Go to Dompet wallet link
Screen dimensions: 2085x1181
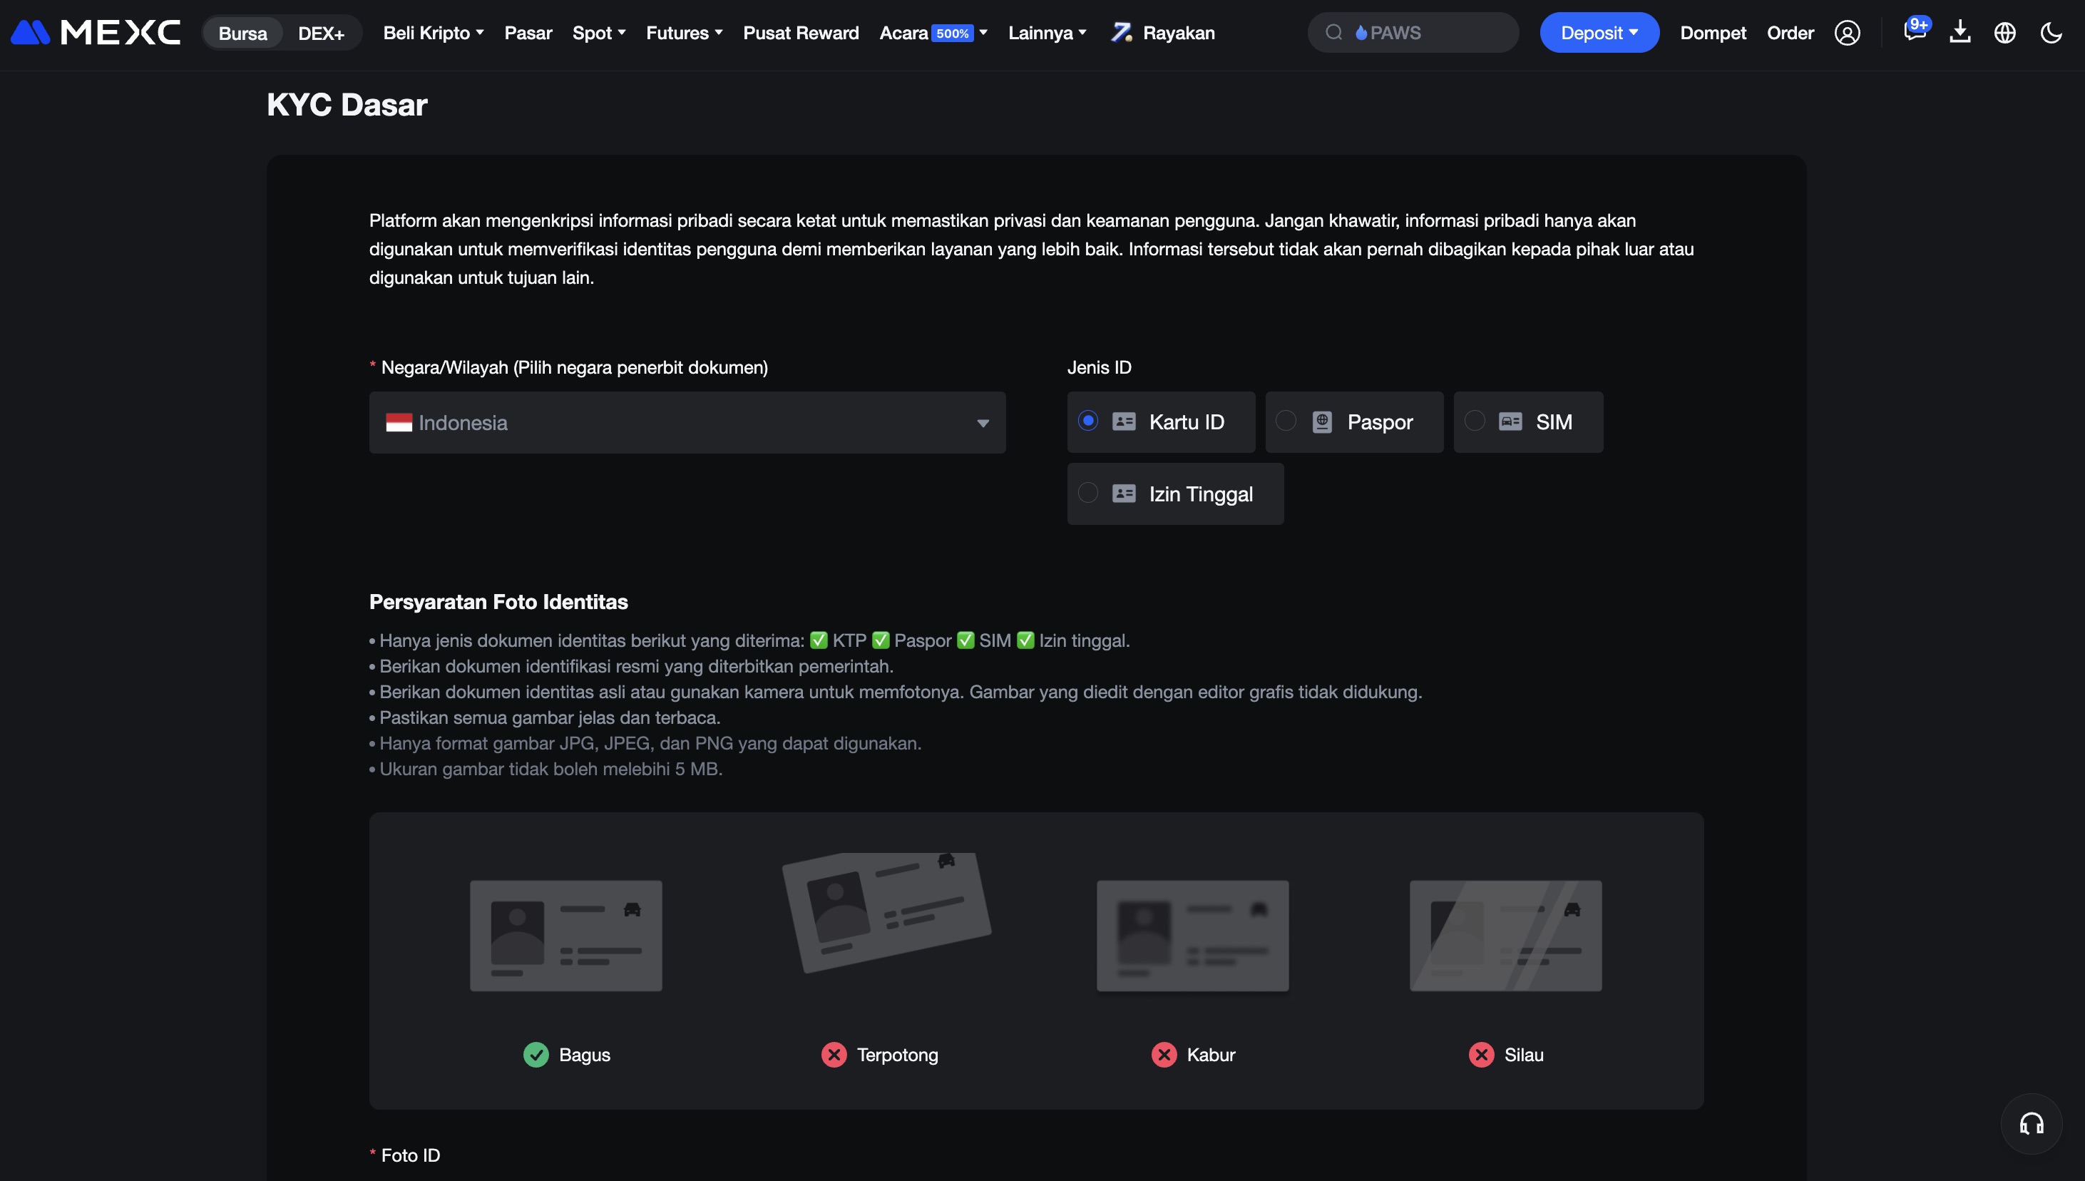[1713, 34]
